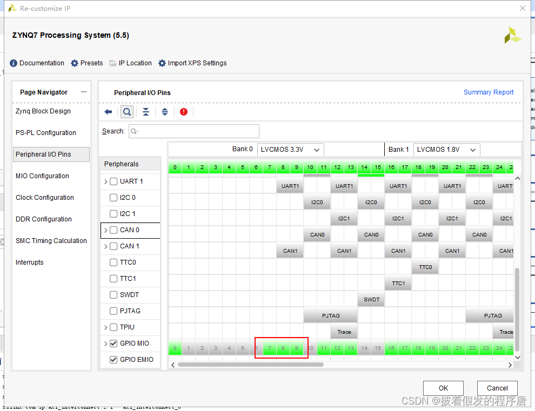Collapse the Page Navigator with minus icon
Screen dimensions: 535x411
point(84,92)
